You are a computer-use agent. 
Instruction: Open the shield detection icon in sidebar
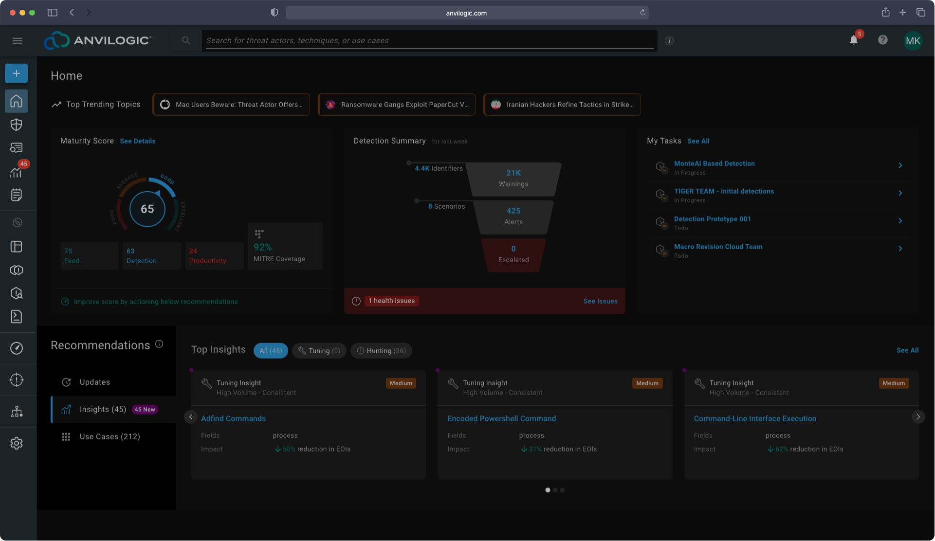pyautogui.click(x=17, y=124)
